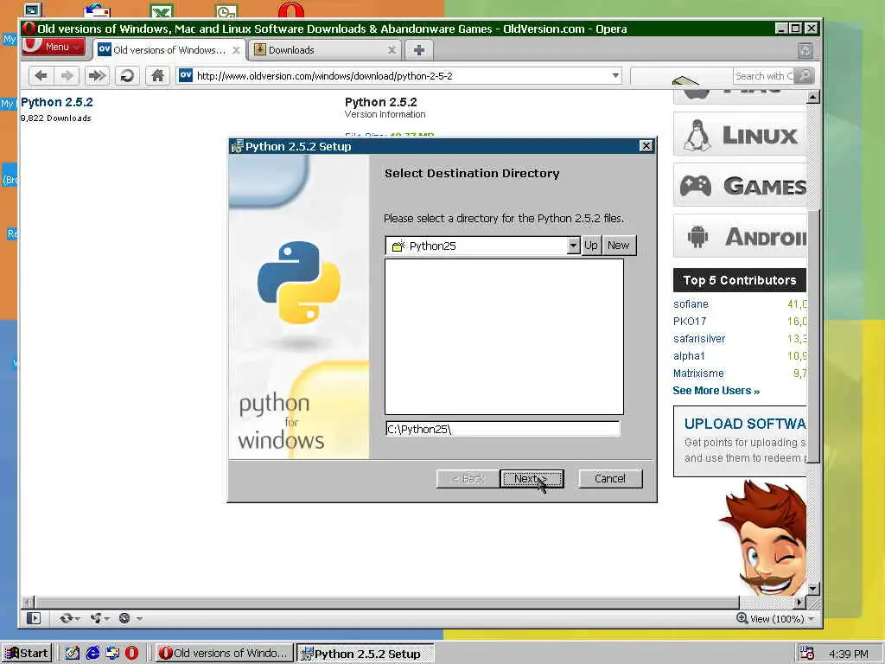The height and width of the screenshot is (664, 885).
Task: Click the horizontal scrollbar right arrow
Action: (x=799, y=603)
